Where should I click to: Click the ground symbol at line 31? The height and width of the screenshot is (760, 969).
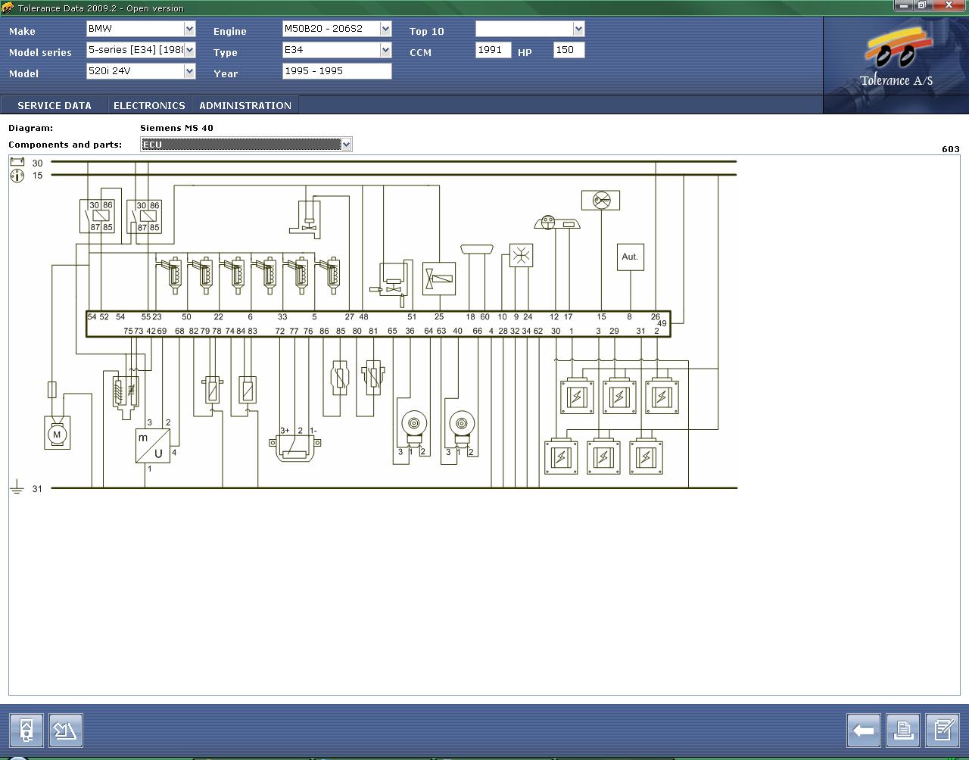coord(17,487)
